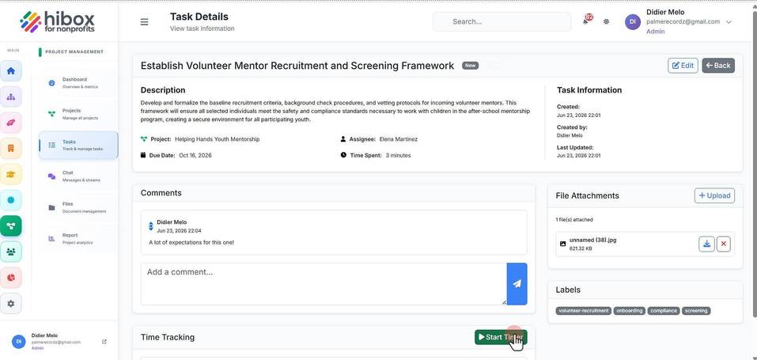Open the pink handshake sidebar icon
Image resolution: width=757 pixels, height=360 pixels.
[10, 123]
